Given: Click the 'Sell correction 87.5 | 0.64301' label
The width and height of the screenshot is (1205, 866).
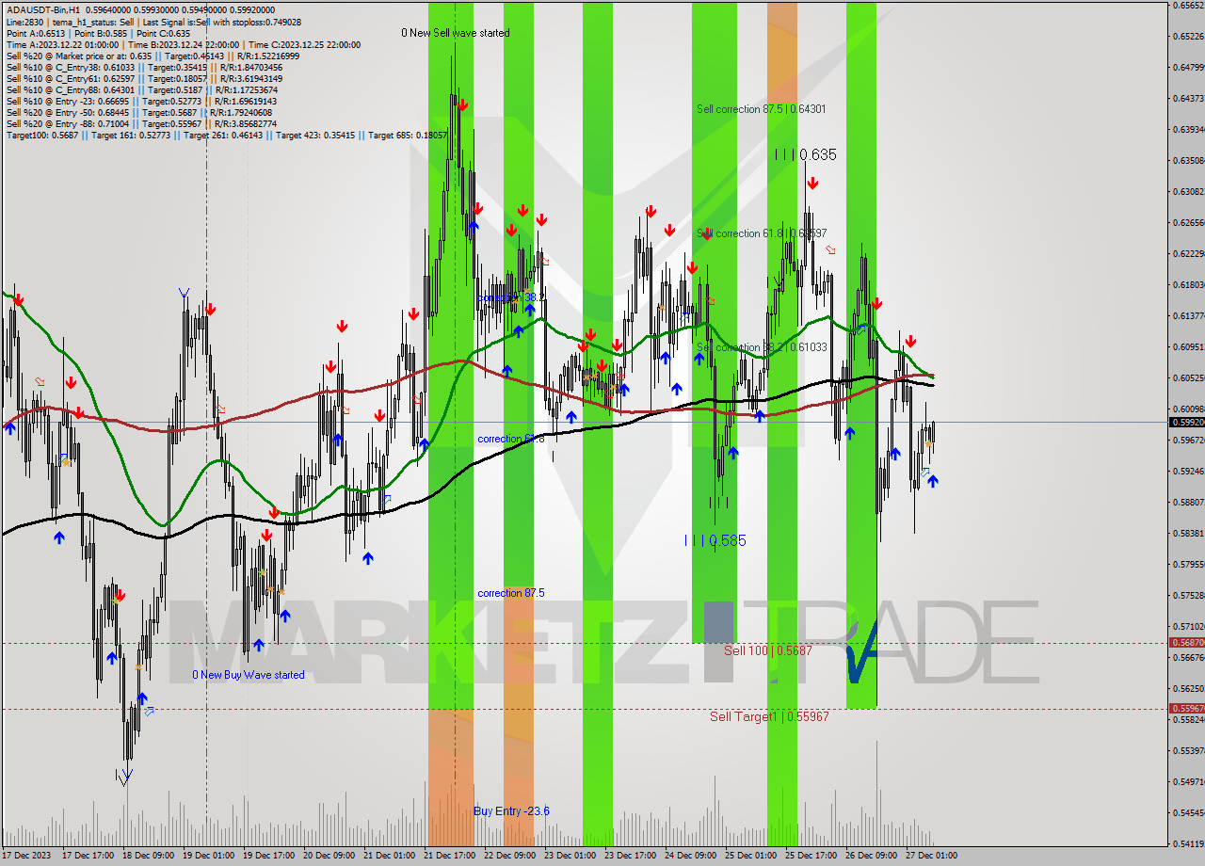Looking at the screenshot, I should (x=762, y=109).
